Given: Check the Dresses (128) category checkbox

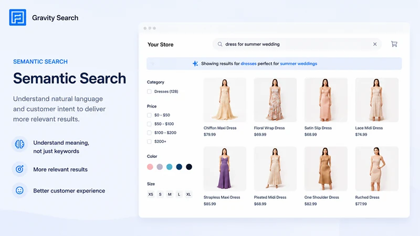Looking at the screenshot, I should click(x=149, y=91).
